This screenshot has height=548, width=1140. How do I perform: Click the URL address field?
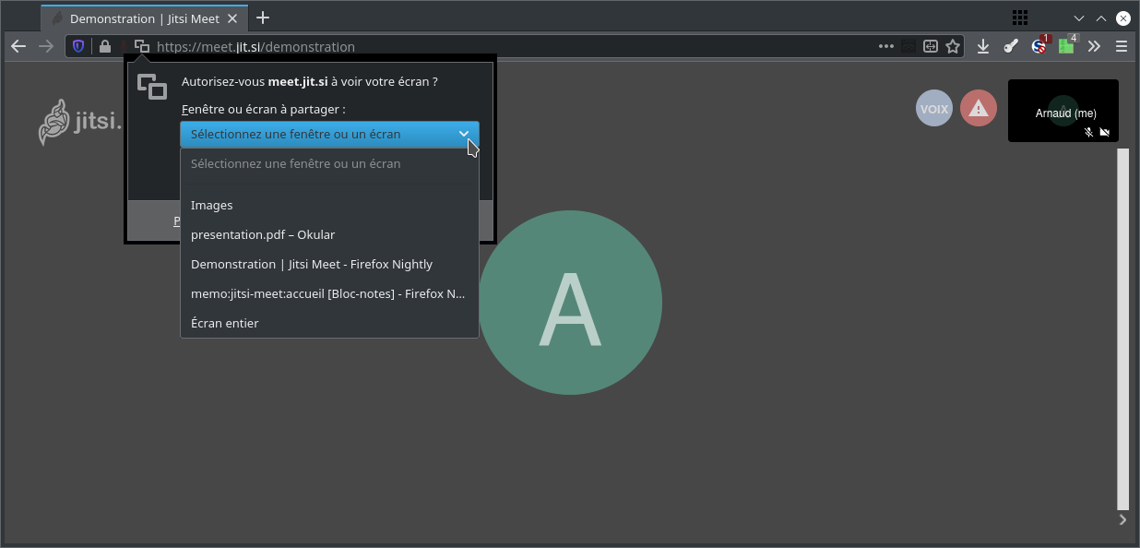[x=507, y=46]
